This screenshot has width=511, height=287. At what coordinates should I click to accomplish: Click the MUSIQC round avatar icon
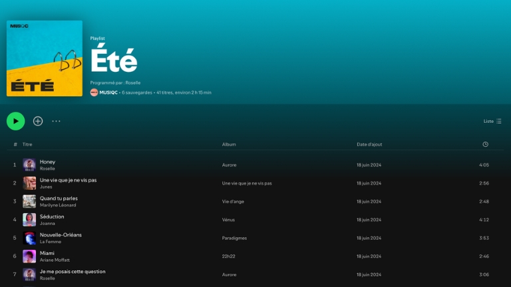[x=94, y=92]
